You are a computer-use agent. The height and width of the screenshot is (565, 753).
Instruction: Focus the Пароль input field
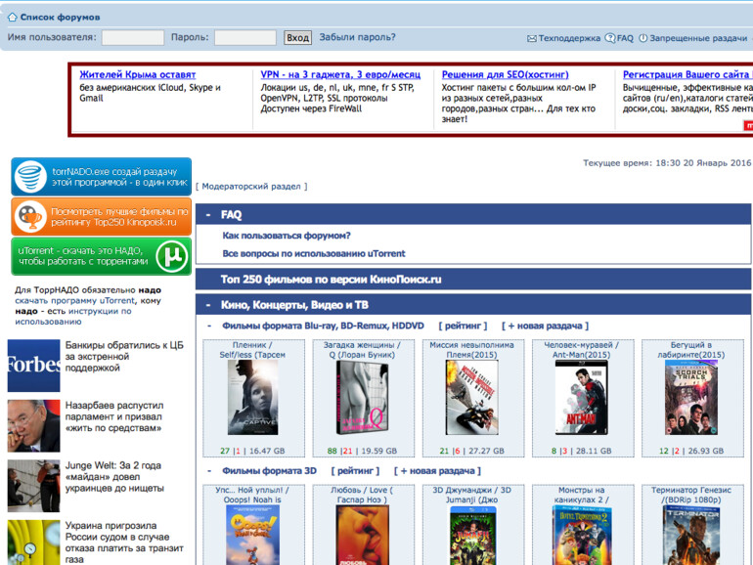point(245,37)
